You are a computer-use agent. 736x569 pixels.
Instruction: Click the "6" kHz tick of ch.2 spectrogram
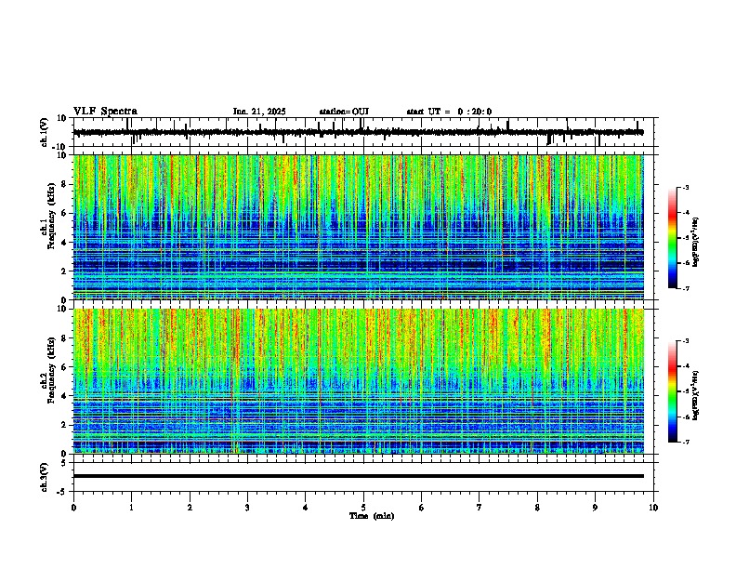pyautogui.click(x=65, y=367)
